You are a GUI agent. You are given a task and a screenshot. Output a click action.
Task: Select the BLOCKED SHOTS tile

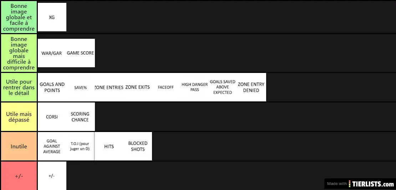pos(138,146)
